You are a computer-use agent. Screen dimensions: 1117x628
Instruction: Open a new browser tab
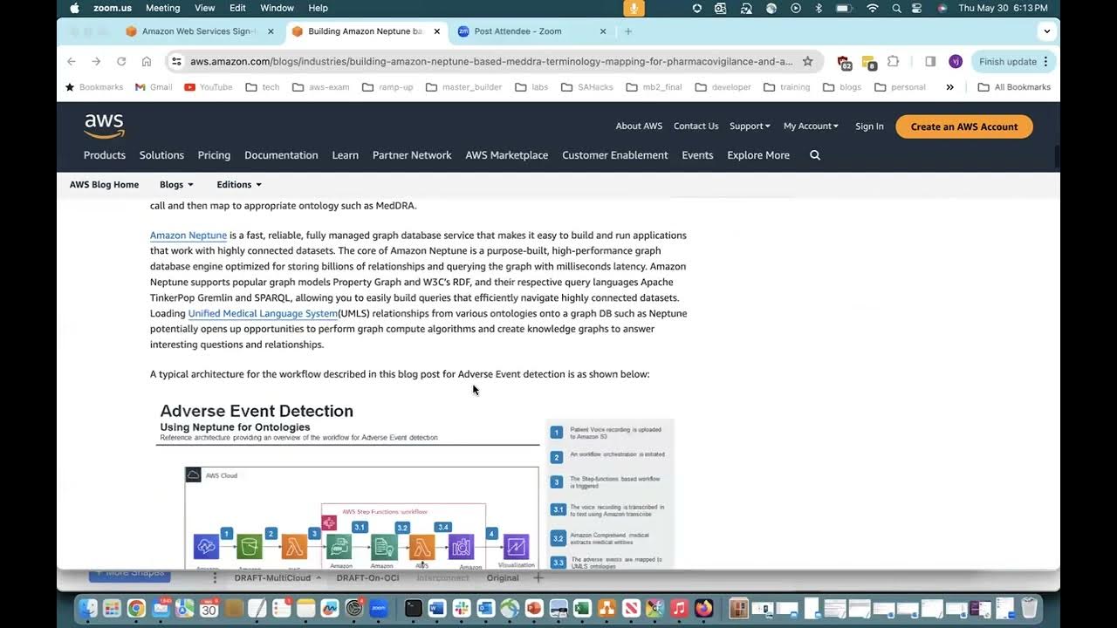(x=628, y=31)
